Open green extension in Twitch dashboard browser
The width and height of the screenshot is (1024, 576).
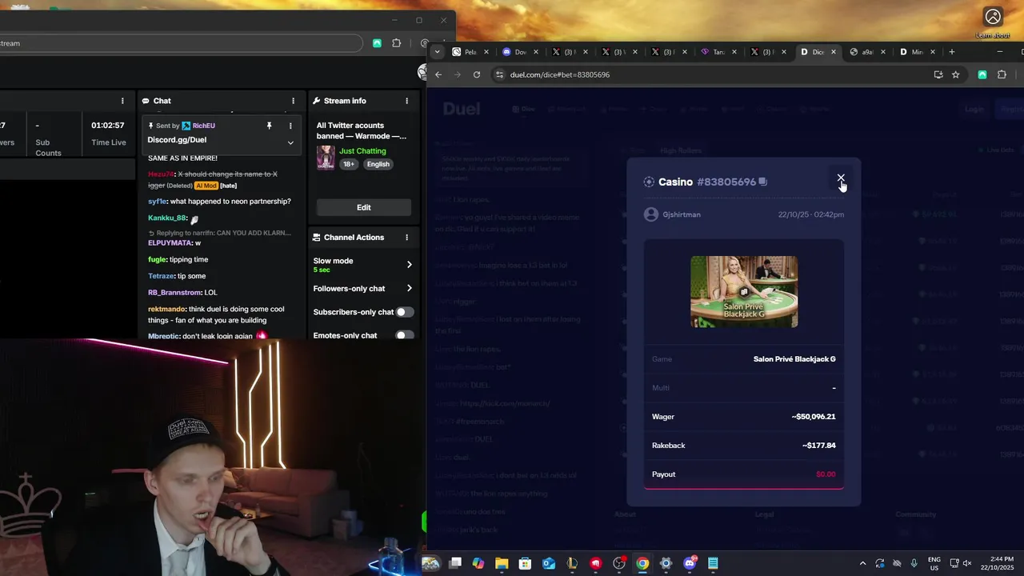(377, 43)
